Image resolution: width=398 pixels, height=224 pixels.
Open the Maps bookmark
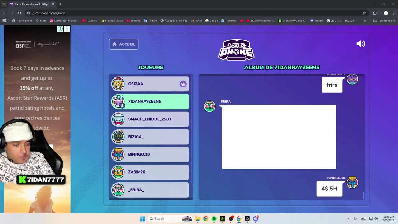41,21
